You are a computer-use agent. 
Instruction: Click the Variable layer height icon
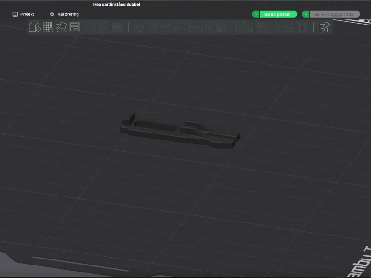coord(117,27)
